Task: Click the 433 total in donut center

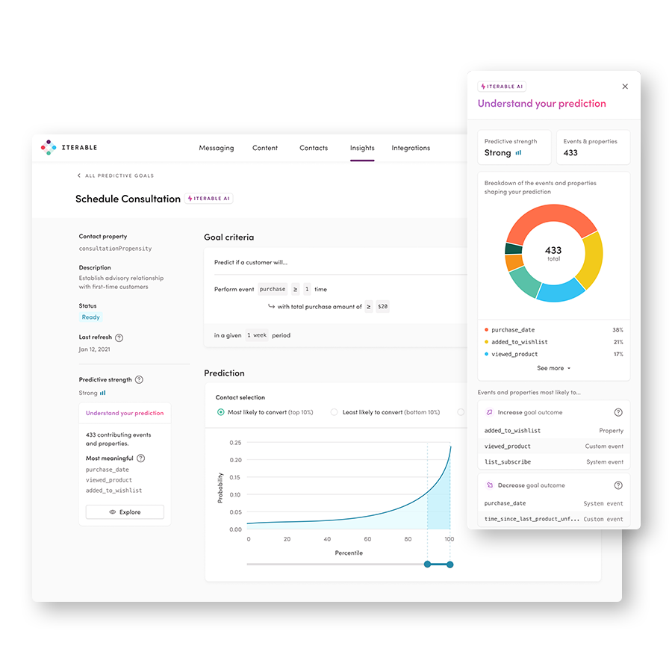Action: point(553,253)
